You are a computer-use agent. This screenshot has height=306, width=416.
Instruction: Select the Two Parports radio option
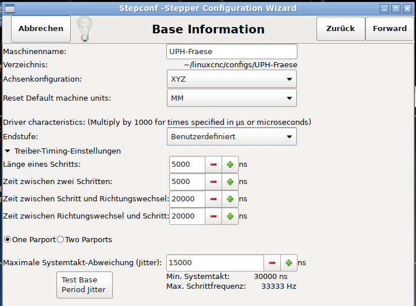click(x=60, y=239)
